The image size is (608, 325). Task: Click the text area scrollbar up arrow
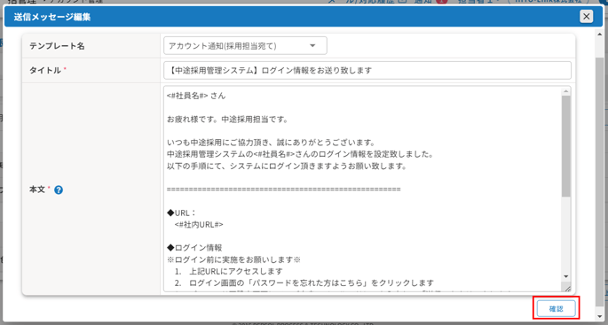(565, 91)
